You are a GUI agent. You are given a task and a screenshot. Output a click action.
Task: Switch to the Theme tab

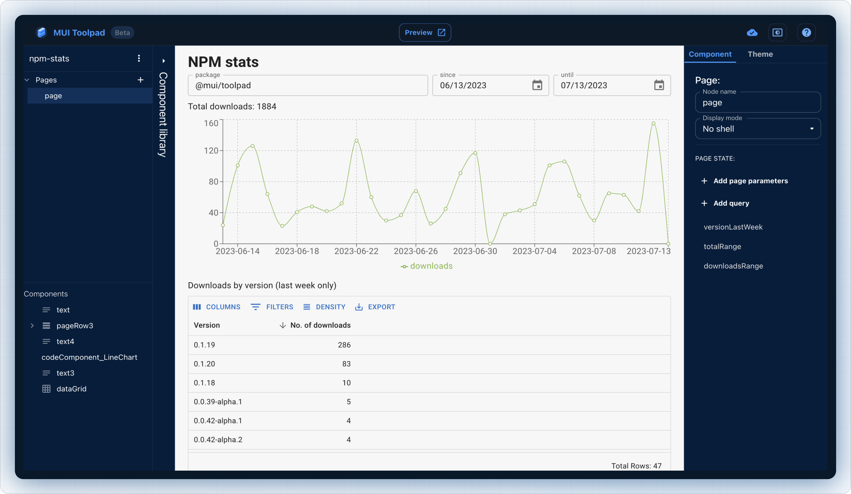(x=761, y=54)
